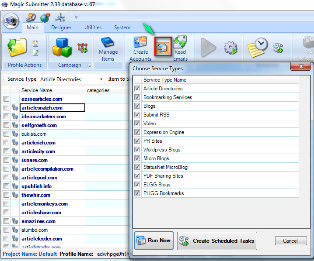
Task: Click the chain link quick access icon
Action: [x=31, y=17]
